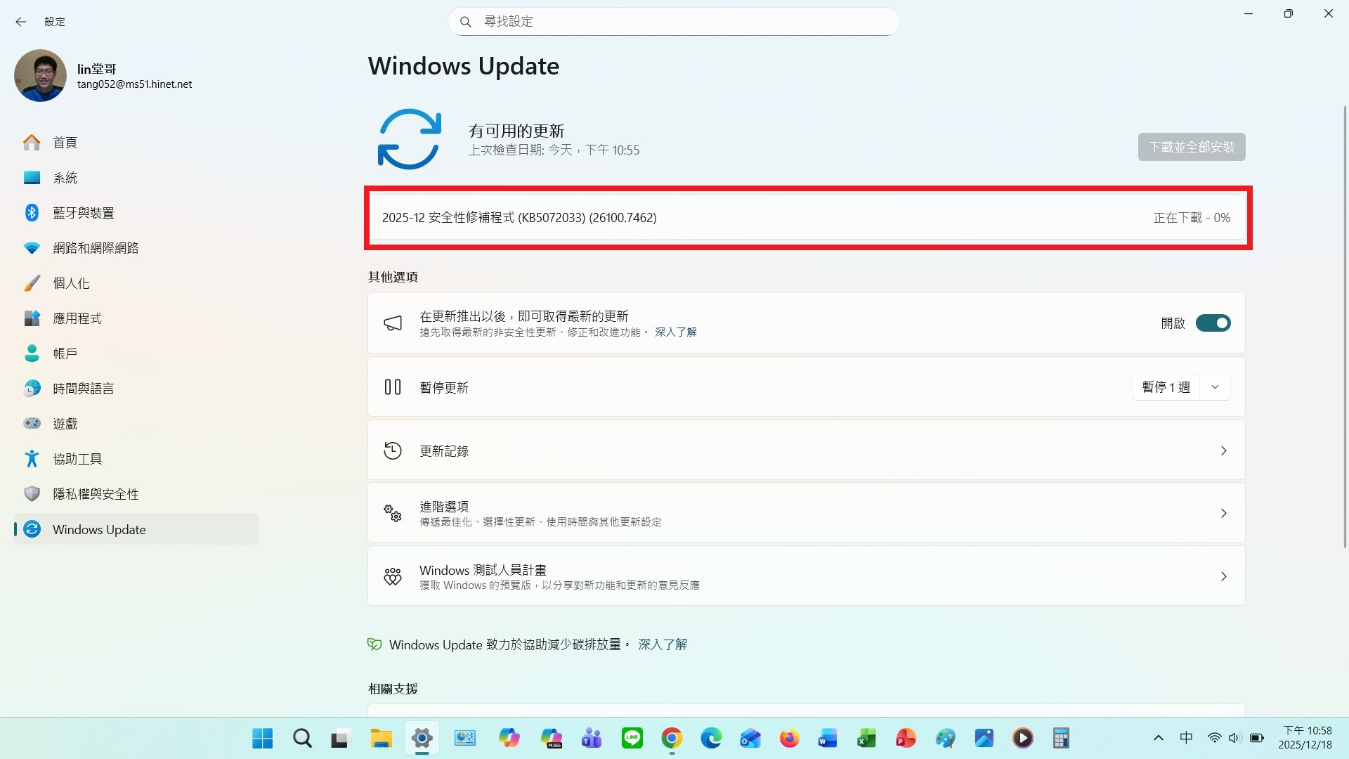Image resolution: width=1349 pixels, height=759 pixels.
Task: Click the 更新記錄 history clock icon
Action: 393,450
